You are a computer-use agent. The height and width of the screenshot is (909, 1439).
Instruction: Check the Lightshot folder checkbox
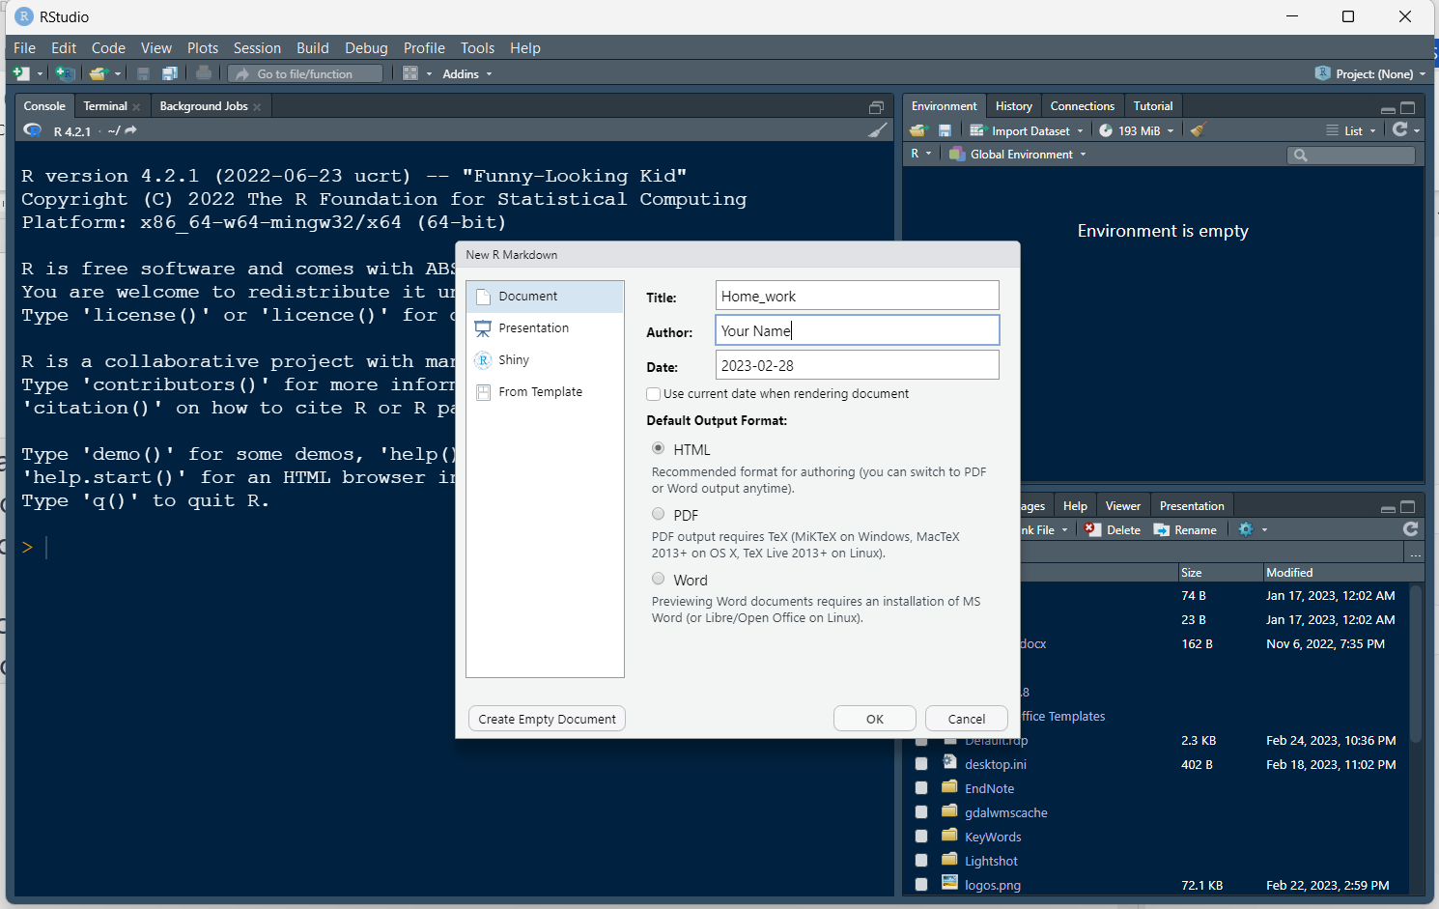[921, 861]
